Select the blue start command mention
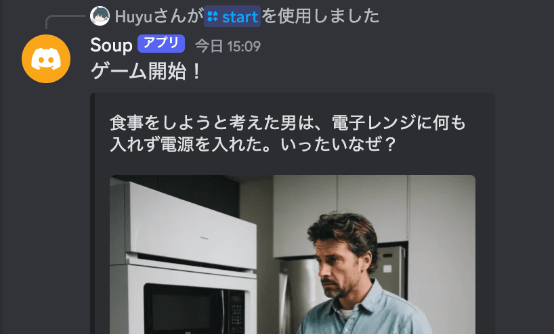Screen dimensions: 554x334 (x=232, y=16)
